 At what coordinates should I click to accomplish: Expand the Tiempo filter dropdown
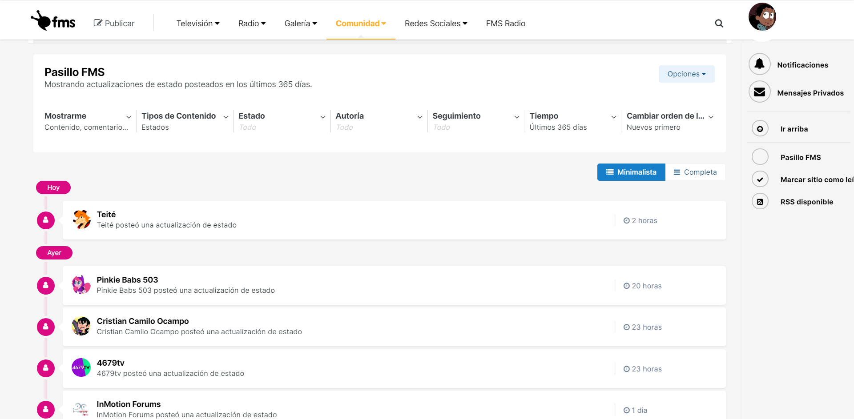coord(572,121)
